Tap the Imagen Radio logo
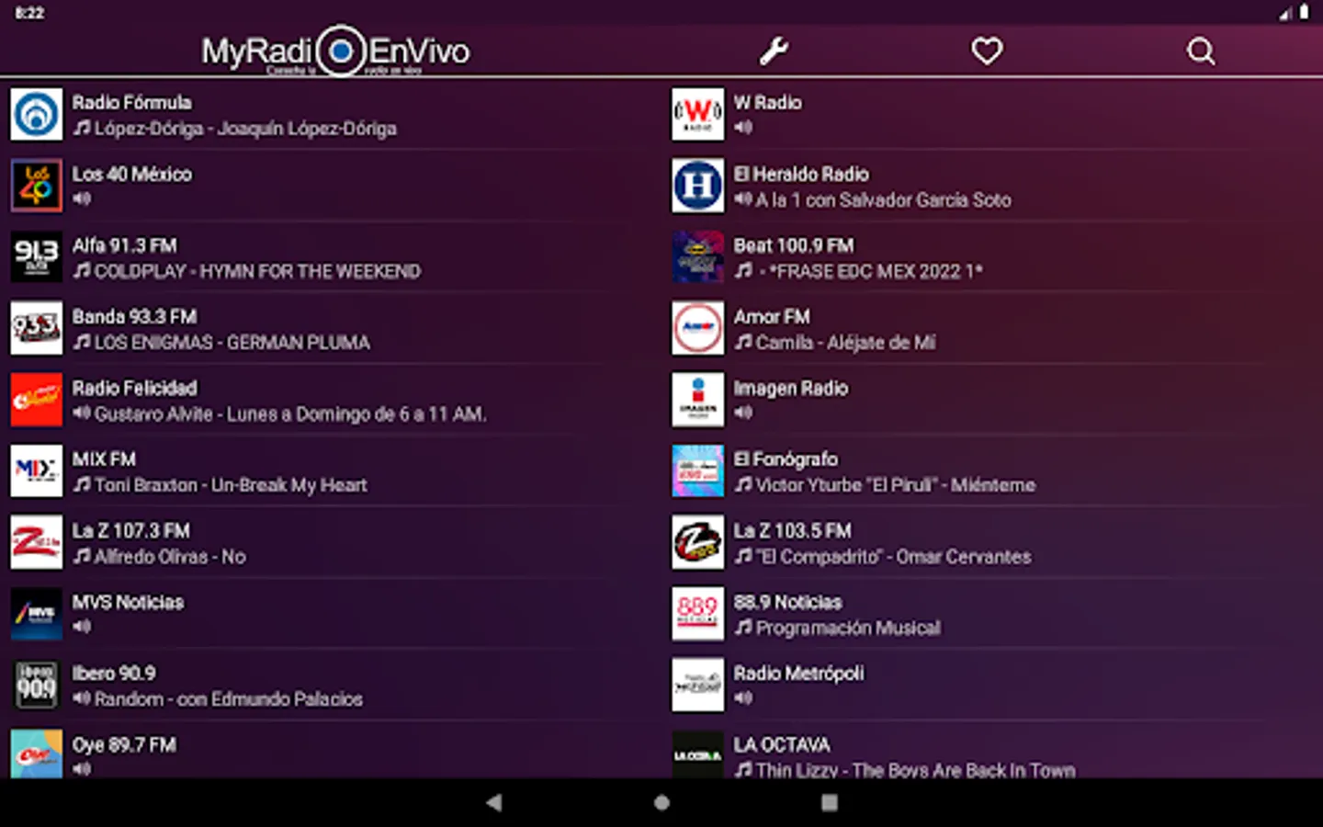The width and height of the screenshot is (1323, 827). point(698,400)
